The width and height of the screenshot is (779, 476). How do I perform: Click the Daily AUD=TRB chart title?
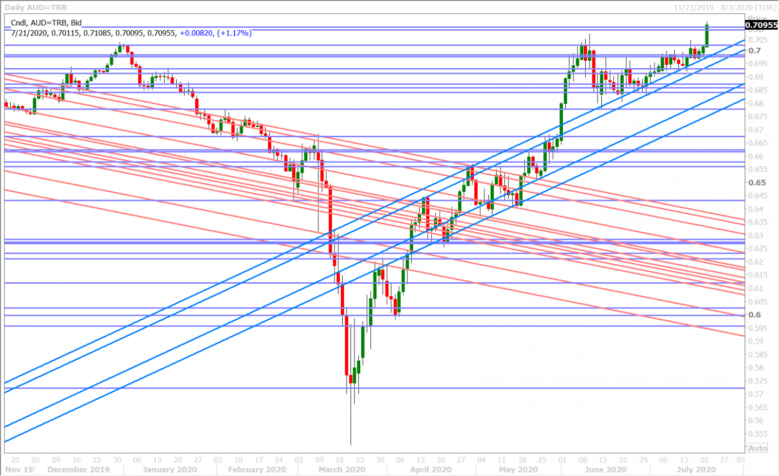click(36, 7)
